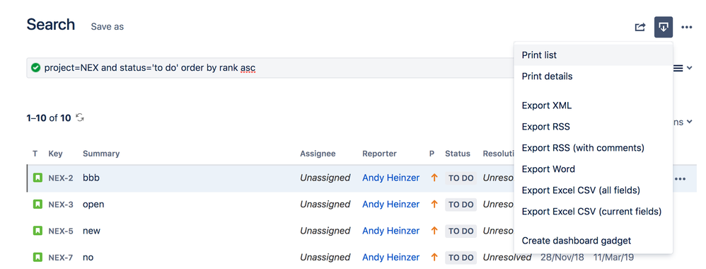Viewport: 706px width, 269px height.
Task: Click the priority arrow icon for NEX-7
Action: pos(434,257)
